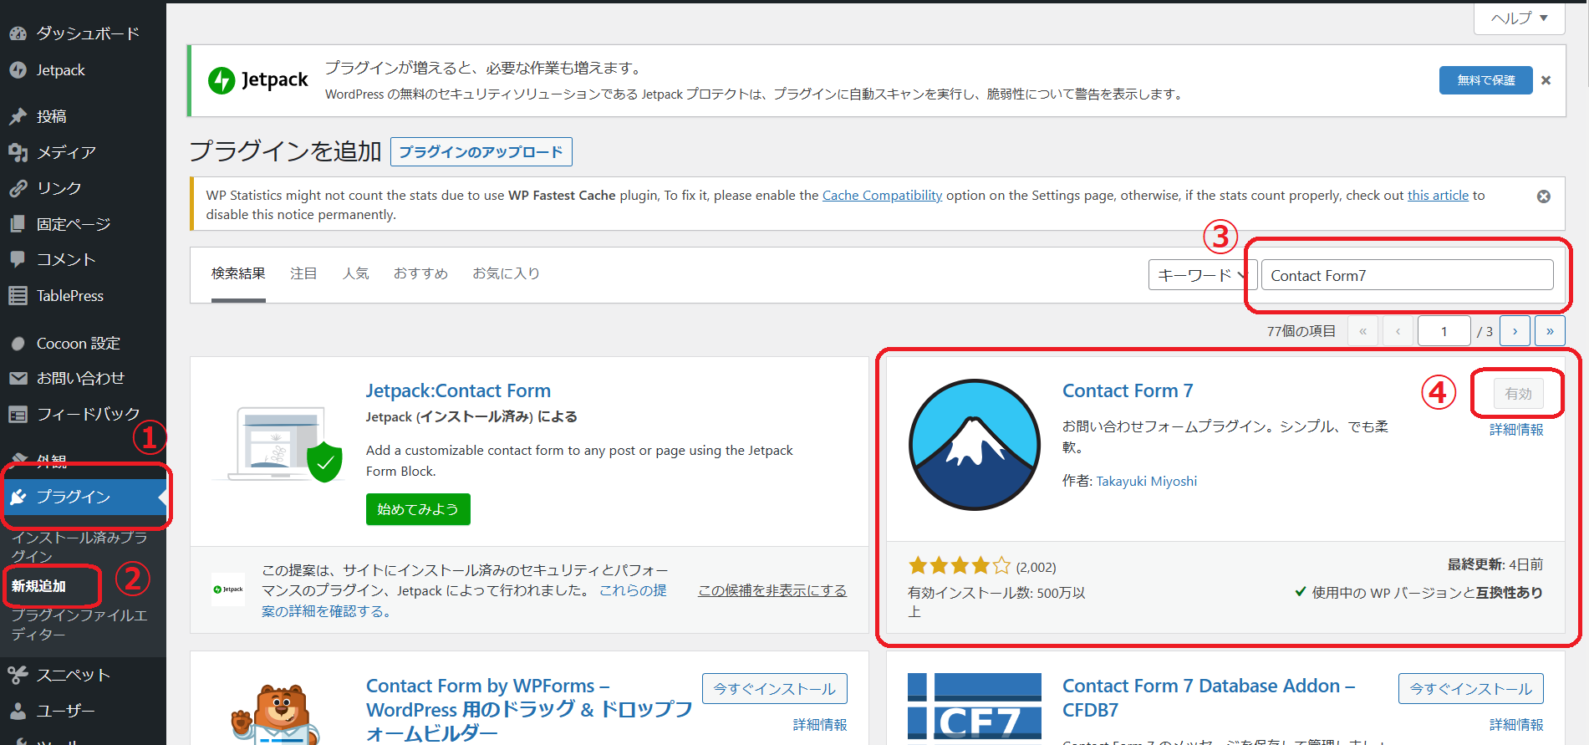Click the user icon beside ユーザー
1589x745 pixels.
click(x=18, y=711)
